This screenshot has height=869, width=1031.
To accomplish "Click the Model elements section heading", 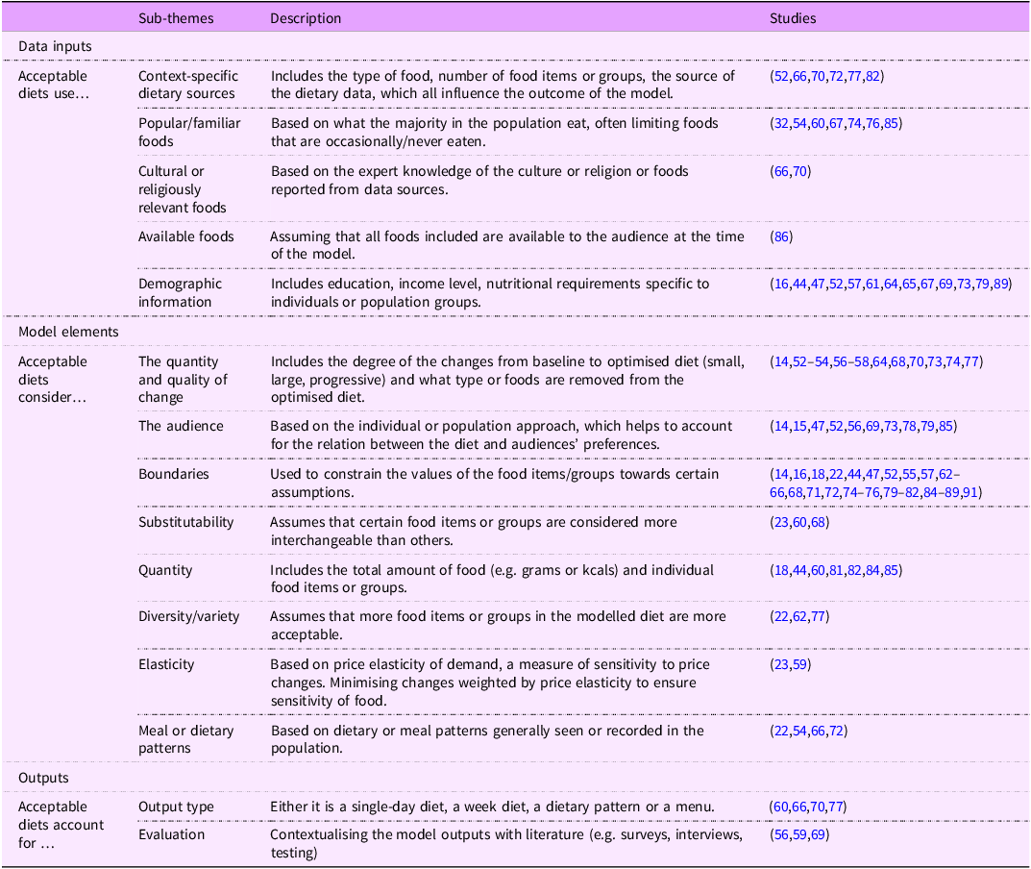I will (68, 333).
